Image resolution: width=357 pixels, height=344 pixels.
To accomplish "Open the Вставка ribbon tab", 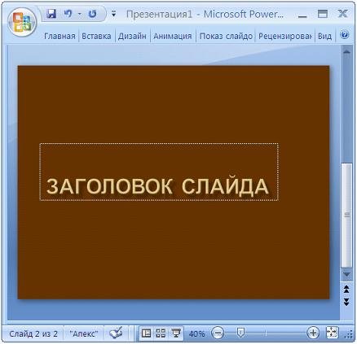I will tap(96, 36).
